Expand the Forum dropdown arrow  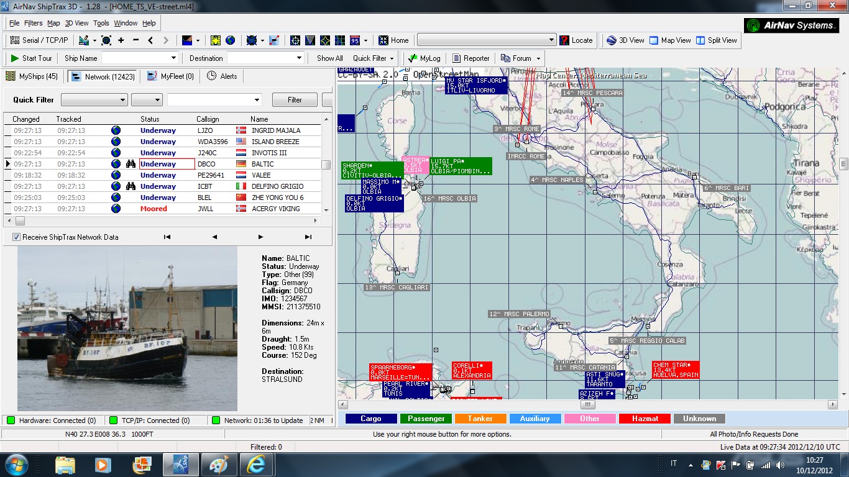point(538,58)
